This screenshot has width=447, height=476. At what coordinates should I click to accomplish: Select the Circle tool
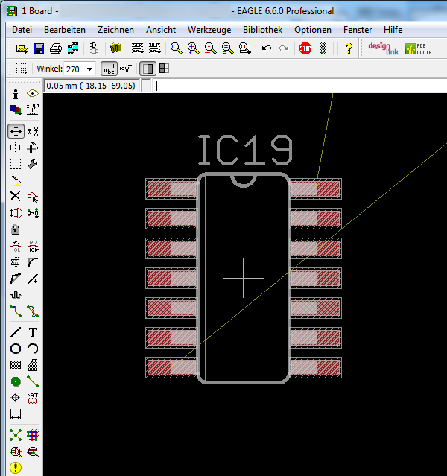pyautogui.click(x=16, y=349)
